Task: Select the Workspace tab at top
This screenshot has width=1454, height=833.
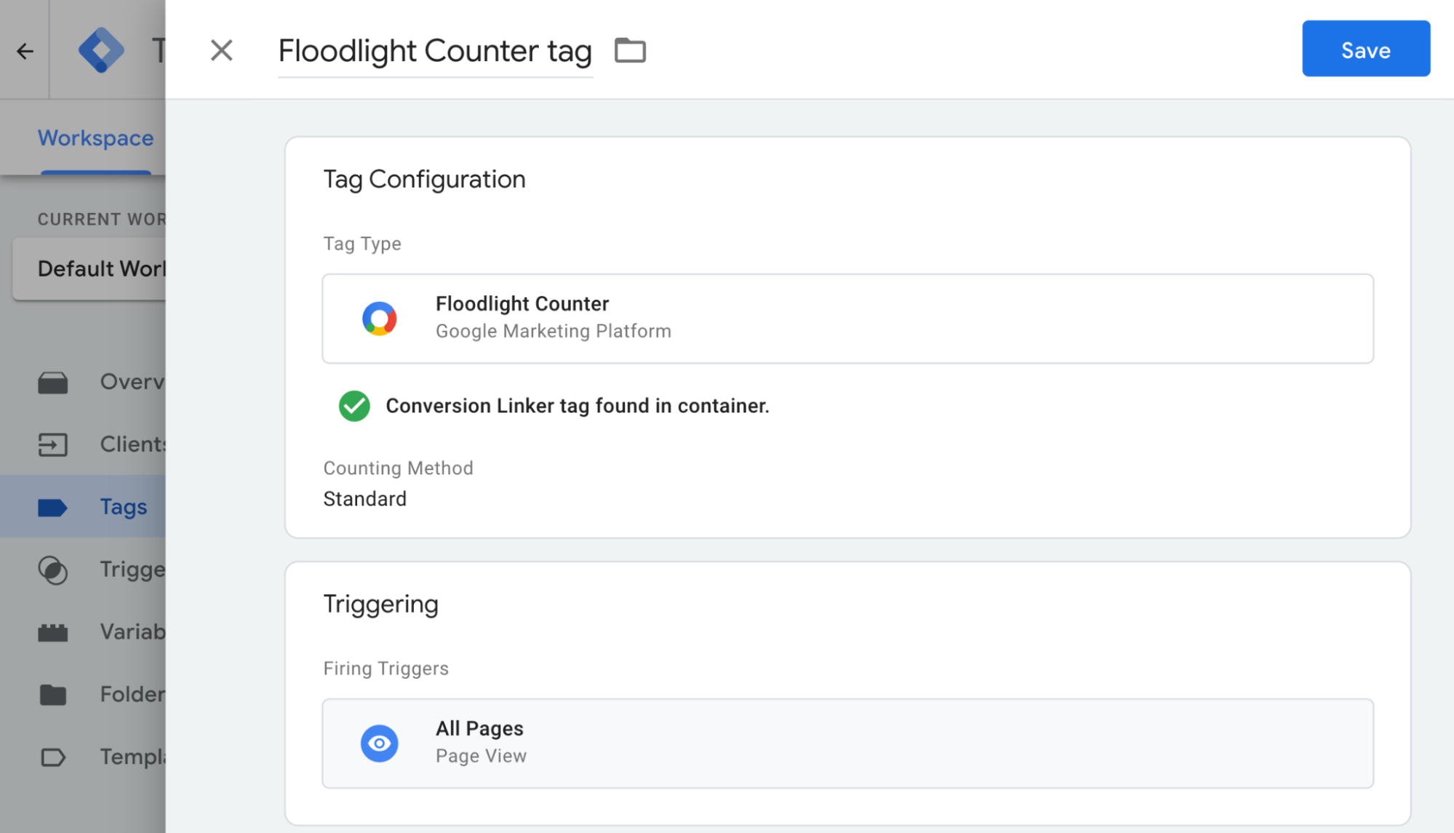Action: [x=95, y=137]
